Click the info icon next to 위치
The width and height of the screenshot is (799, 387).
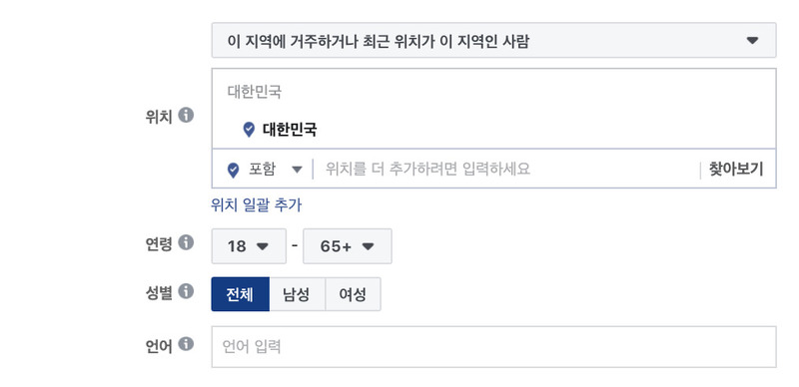point(186,116)
